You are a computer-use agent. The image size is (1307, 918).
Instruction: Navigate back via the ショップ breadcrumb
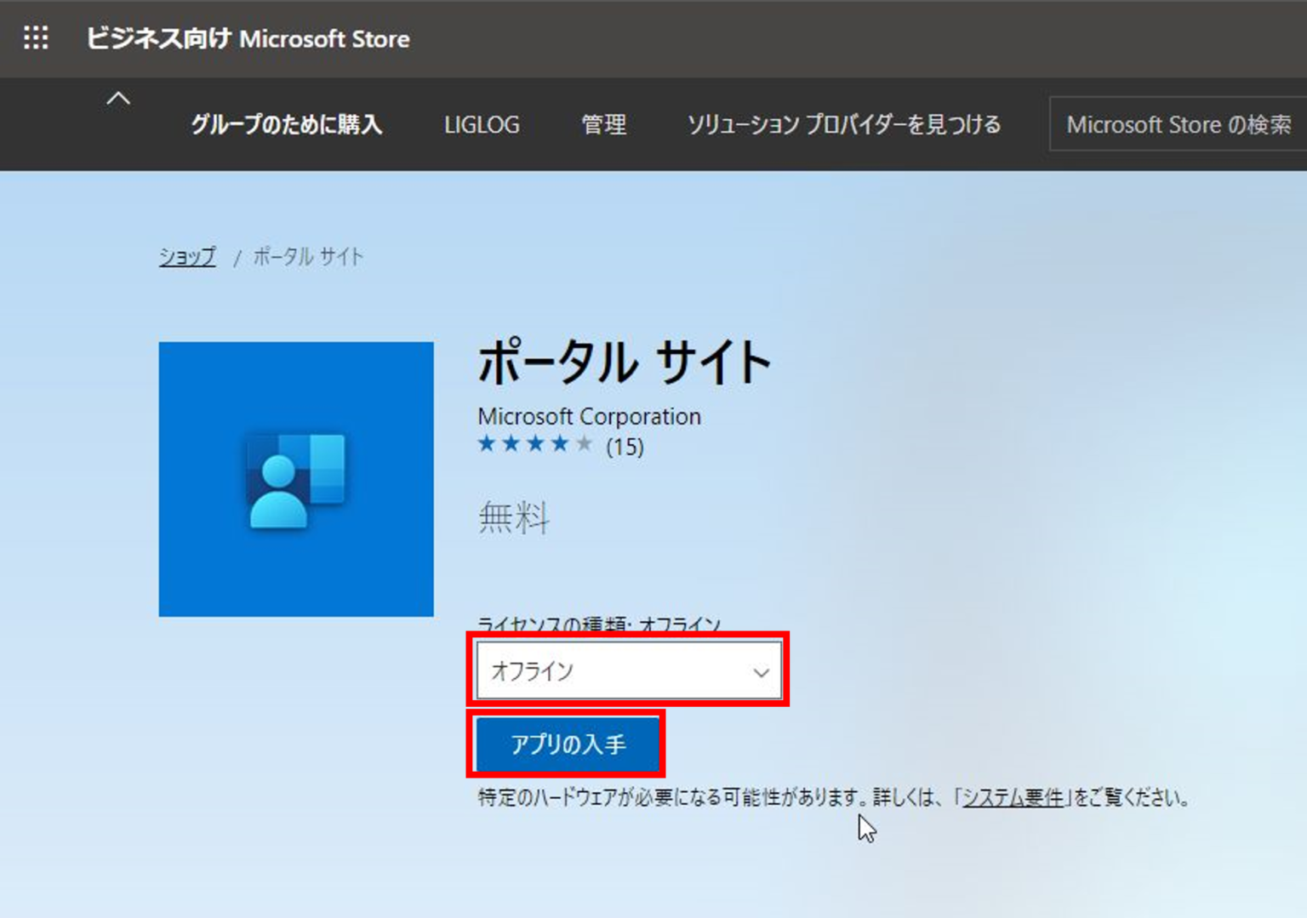(186, 255)
